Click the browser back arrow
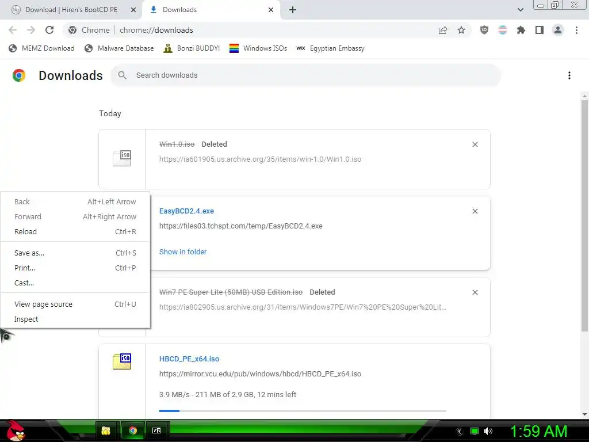589x442 pixels. pyautogui.click(x=13, y=30)
